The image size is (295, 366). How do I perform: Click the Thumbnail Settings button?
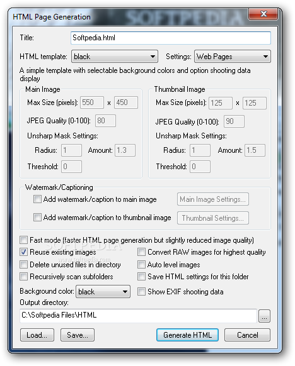pyautogui.click(x=212, y=218)
